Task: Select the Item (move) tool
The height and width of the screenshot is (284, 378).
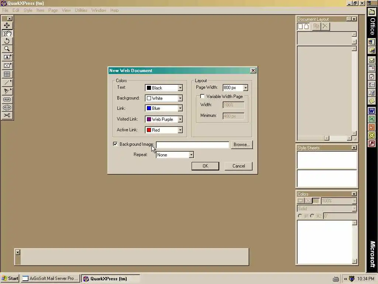Action: point(7,26)
